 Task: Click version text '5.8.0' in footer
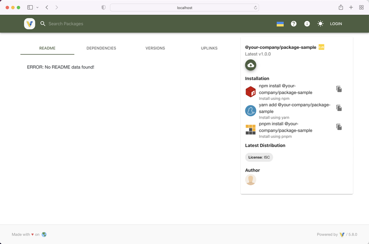(353, 235)
